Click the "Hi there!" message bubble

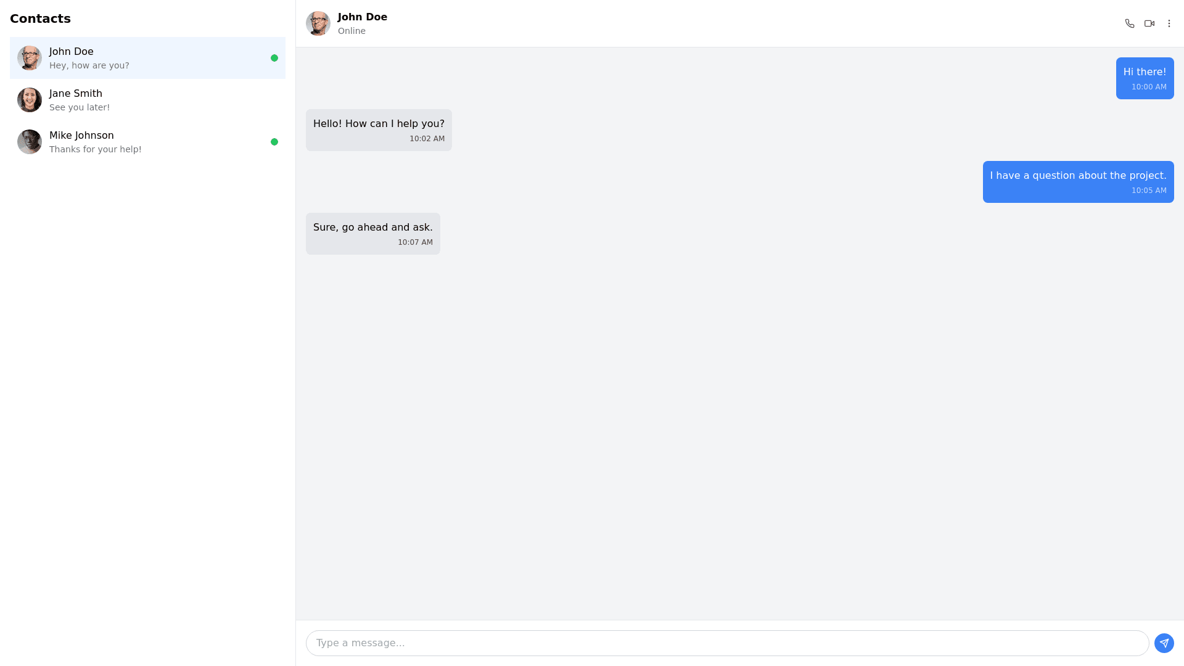(1145, 78)
